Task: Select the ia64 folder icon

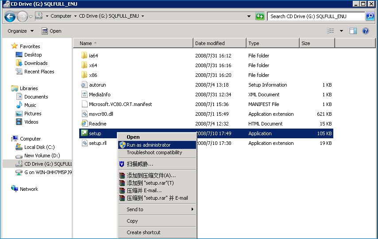Action: point(84,56)
